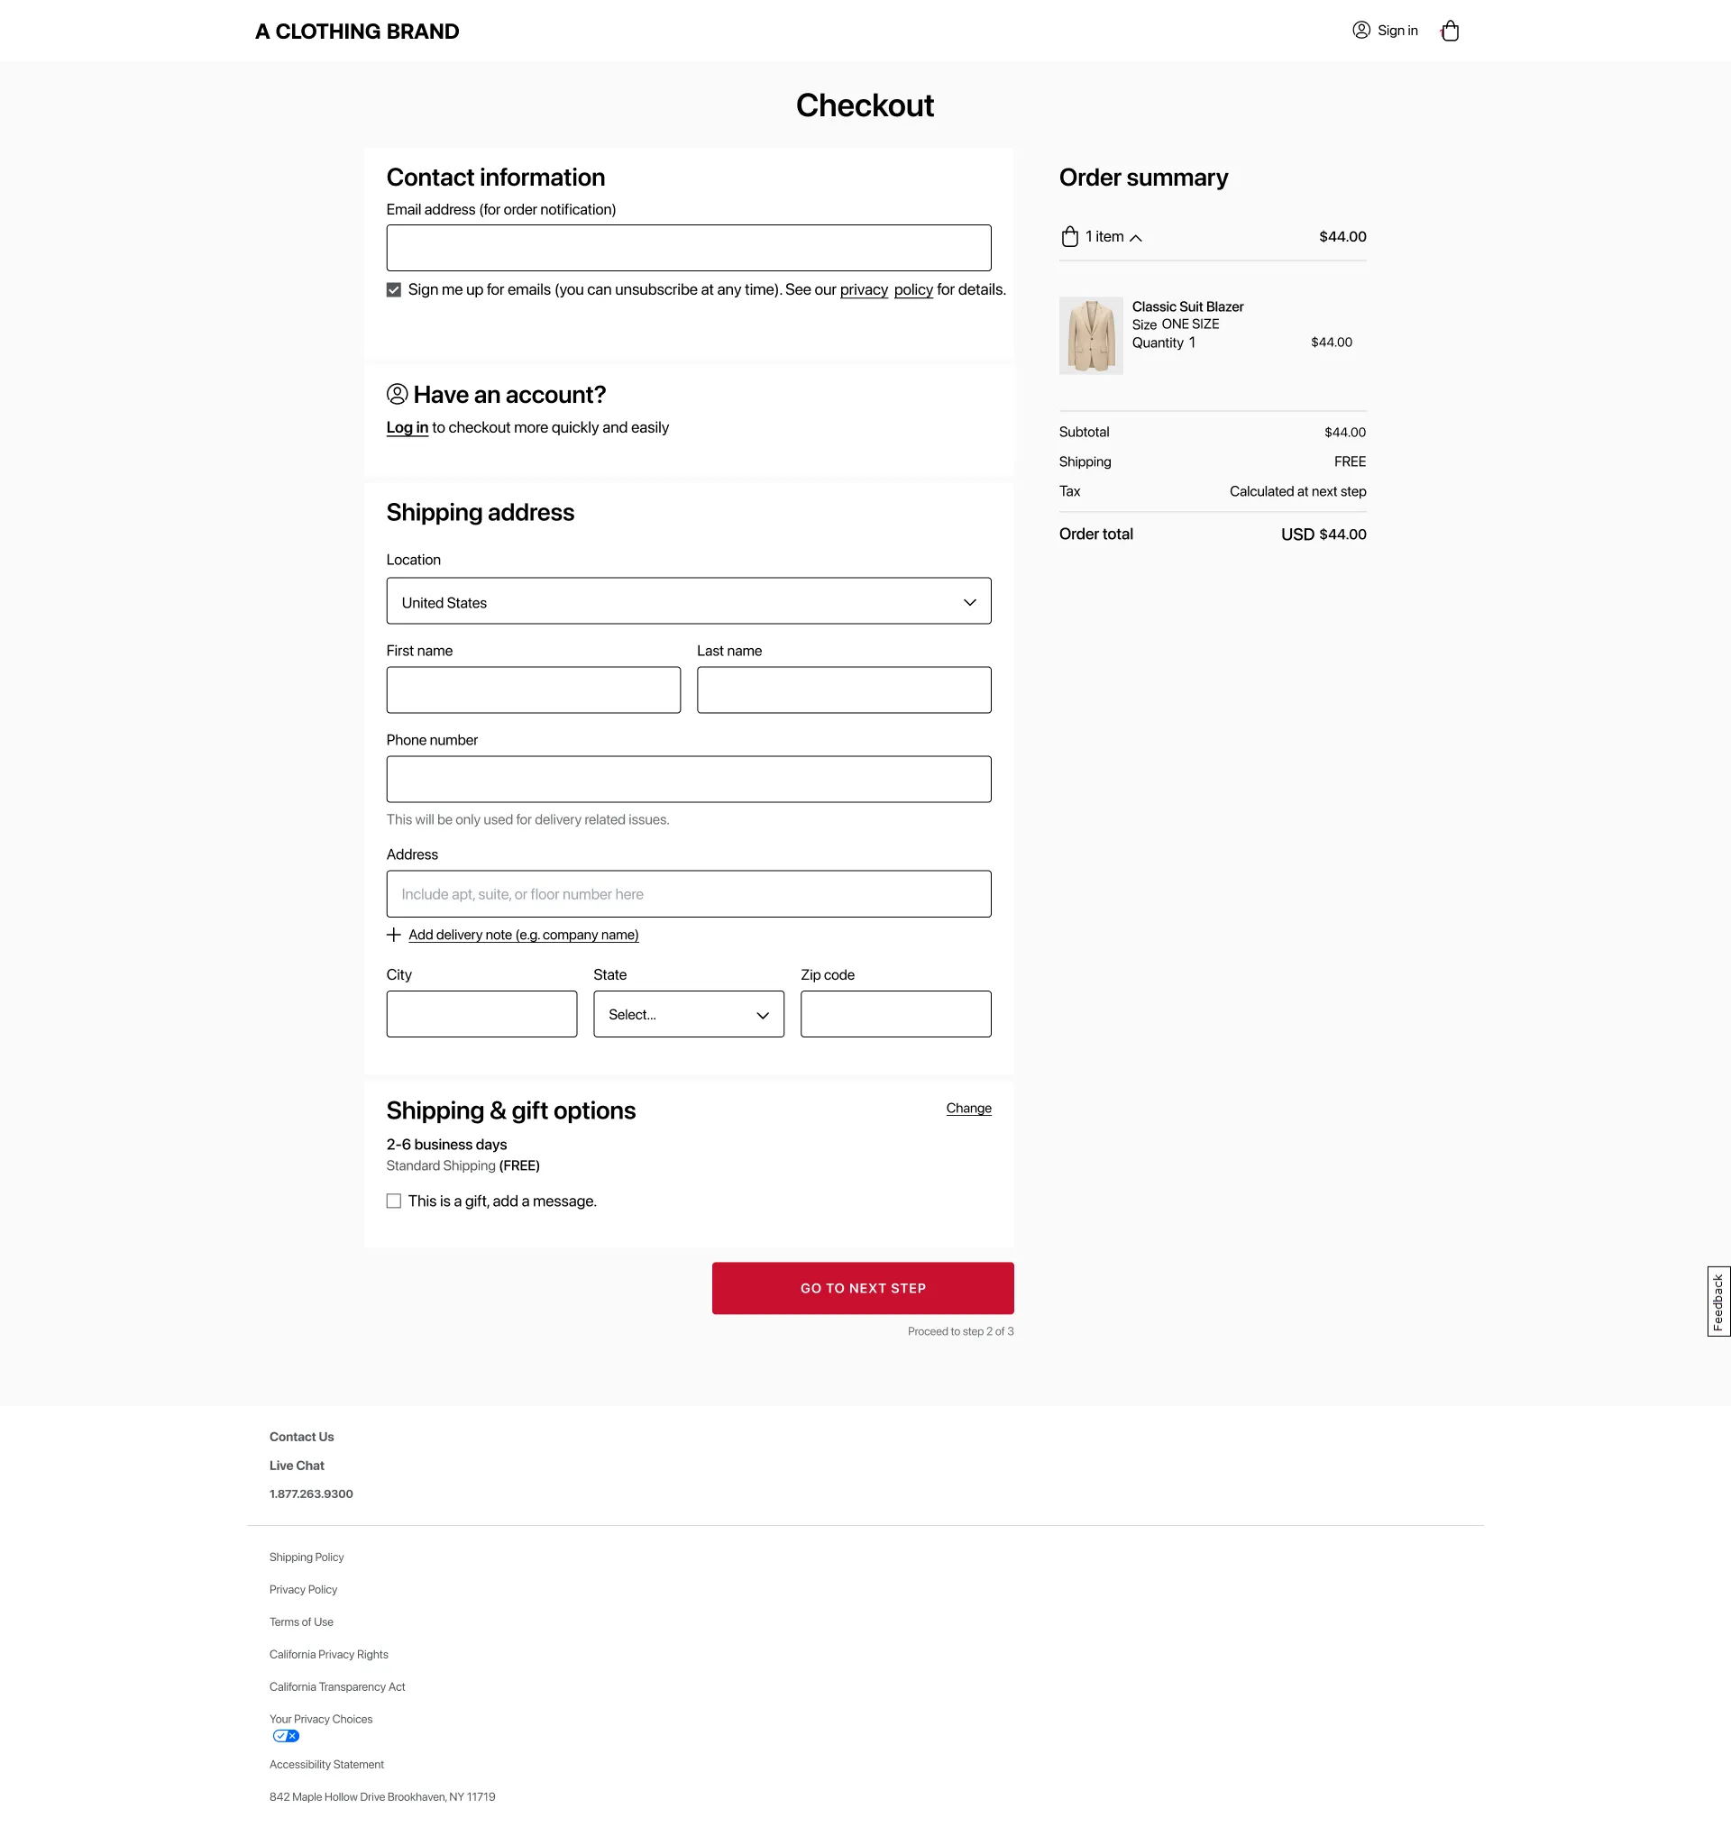
Task: Click the Sign in user icon
Action: point(1361,31)
